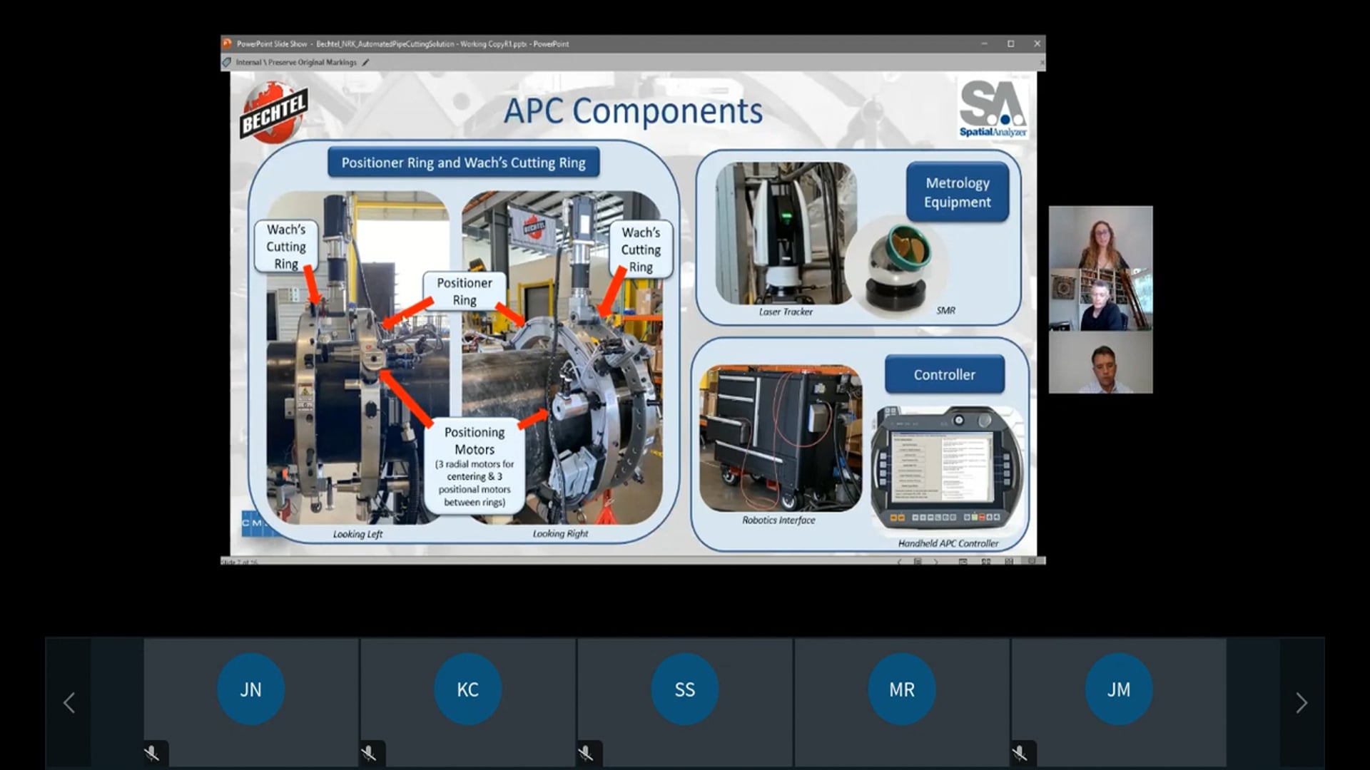Click the 'Laser Tracker' caption
The width and height of the screenshot is (1370, 770).
786,312
